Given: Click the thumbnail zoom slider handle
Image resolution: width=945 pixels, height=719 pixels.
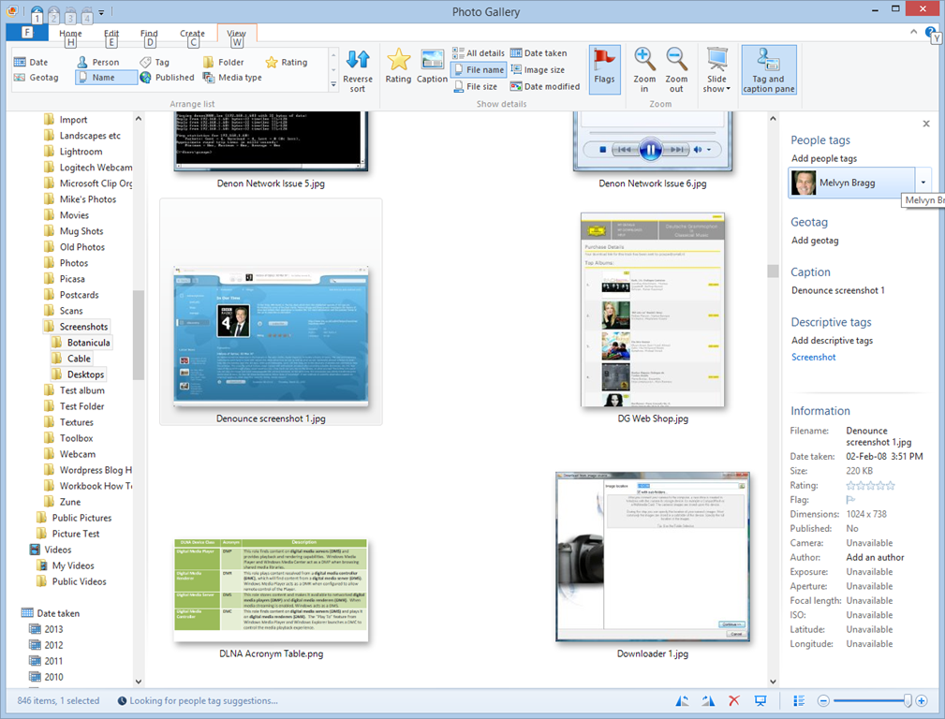Looking at the screenshot, I should [x=907, y=700].
